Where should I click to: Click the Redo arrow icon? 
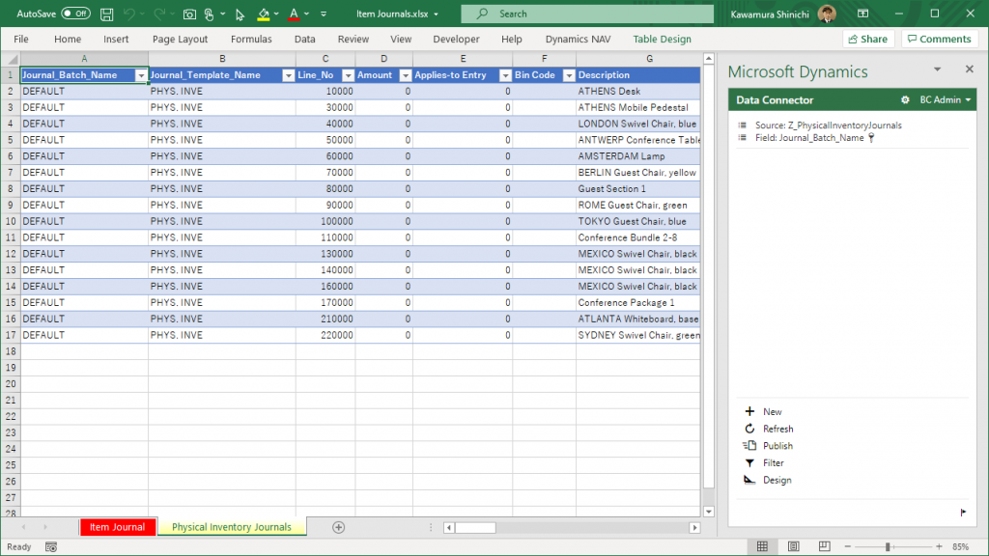pos(159,14)
